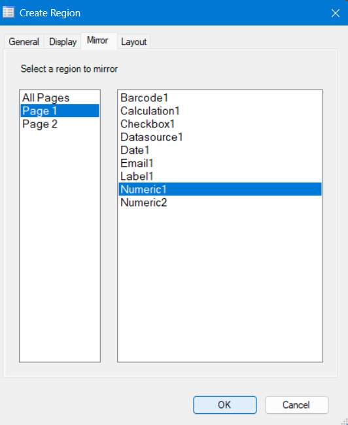Choose Page 1 in the page list
This screenshot has width=348, height=425.
pyautogui.click(x=60, y=110)
